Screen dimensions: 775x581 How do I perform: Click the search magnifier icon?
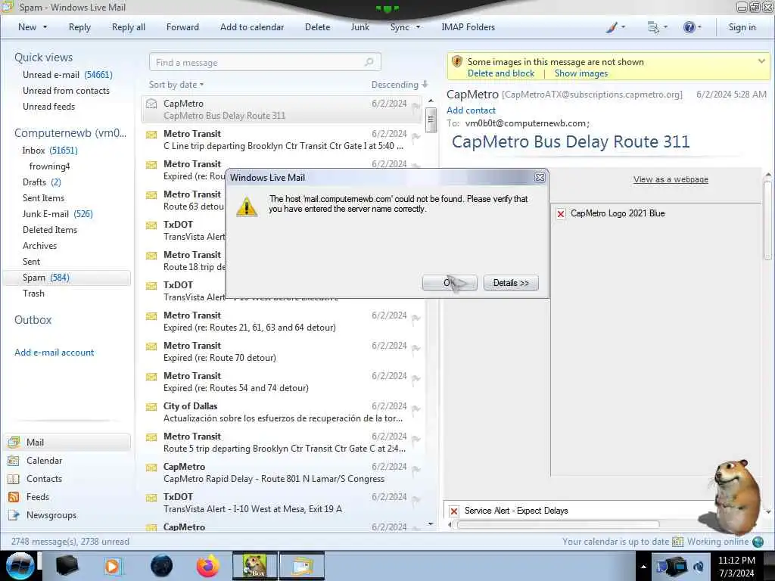[x=369, y=62]
